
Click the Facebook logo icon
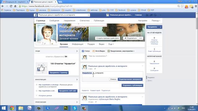(35, 15)
